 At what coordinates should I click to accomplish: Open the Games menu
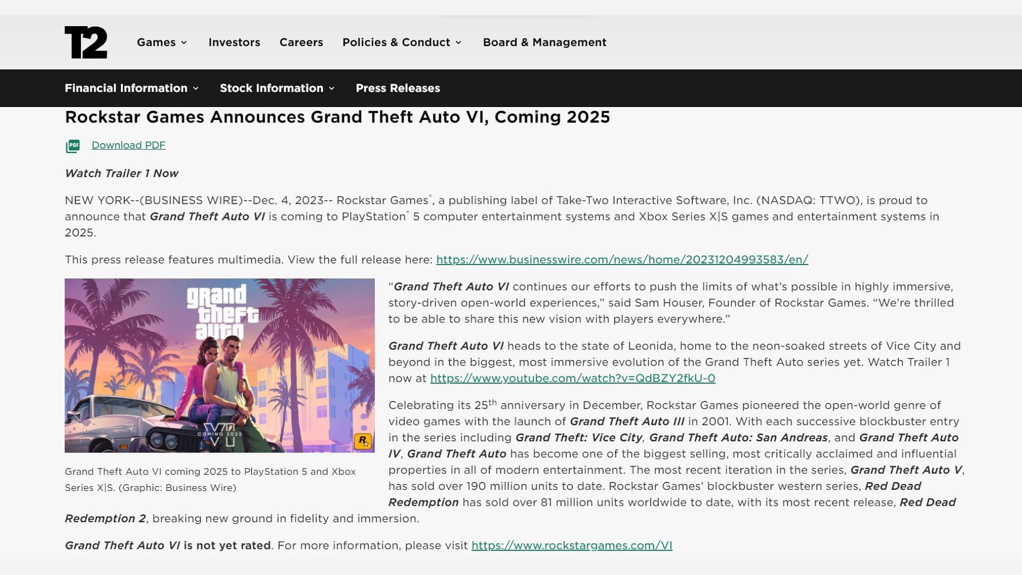(162, 42)
